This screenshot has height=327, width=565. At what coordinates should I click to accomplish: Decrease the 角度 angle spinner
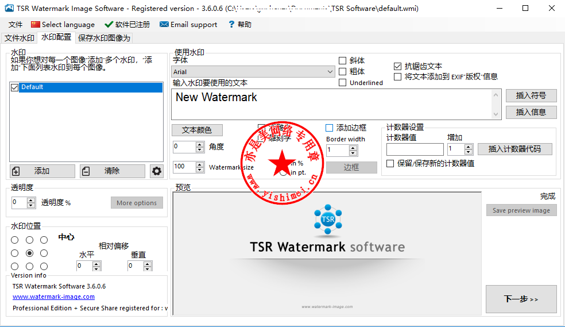click(200, 149)
